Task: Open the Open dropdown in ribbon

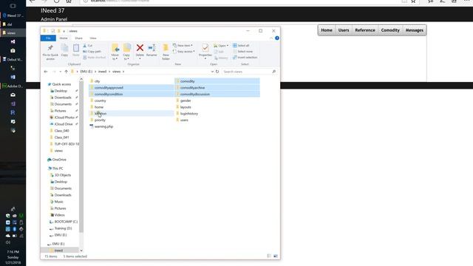Action: coord(221,46)
